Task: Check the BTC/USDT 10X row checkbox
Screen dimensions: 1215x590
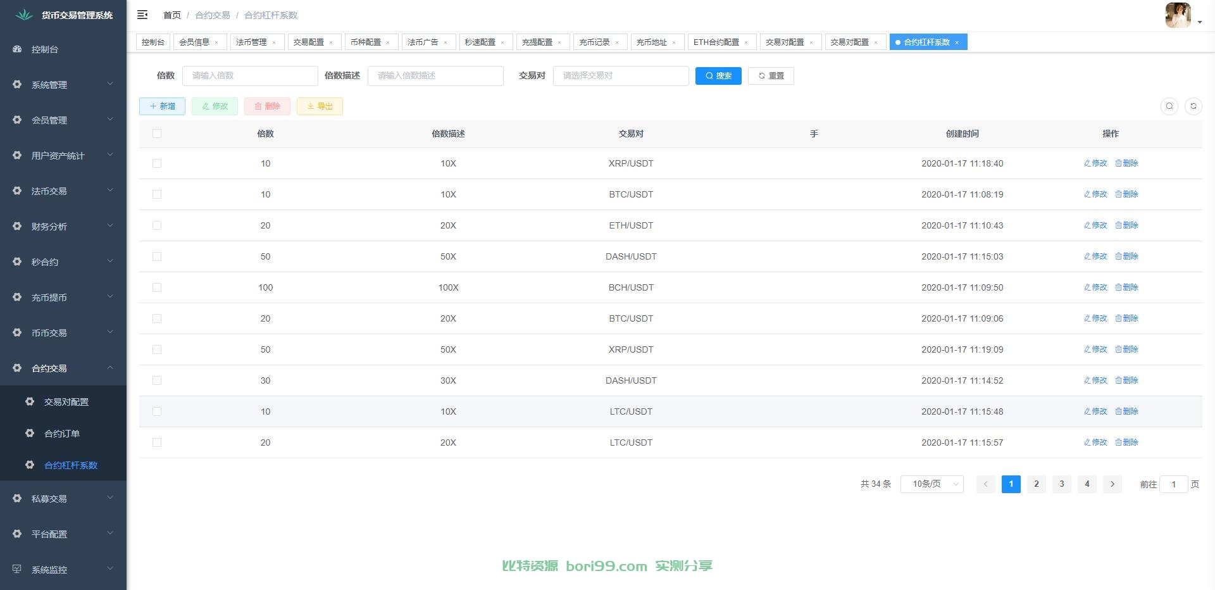Action: (157, 194)
